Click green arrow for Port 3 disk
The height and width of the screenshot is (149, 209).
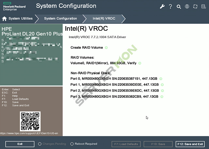(x=162, y=97)
